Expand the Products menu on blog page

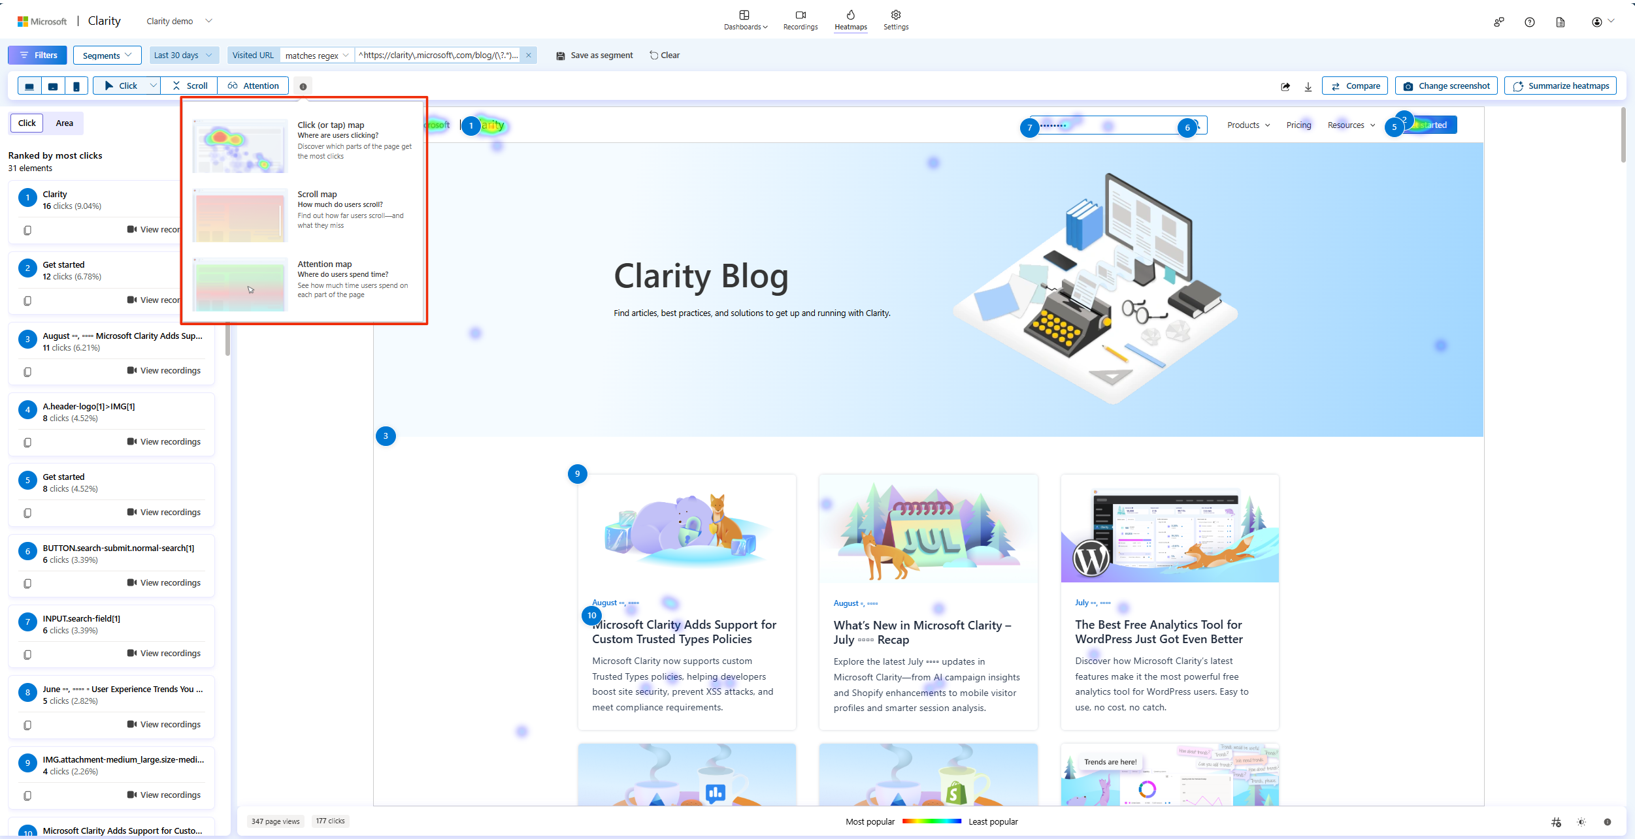(x=1248, y=125)
